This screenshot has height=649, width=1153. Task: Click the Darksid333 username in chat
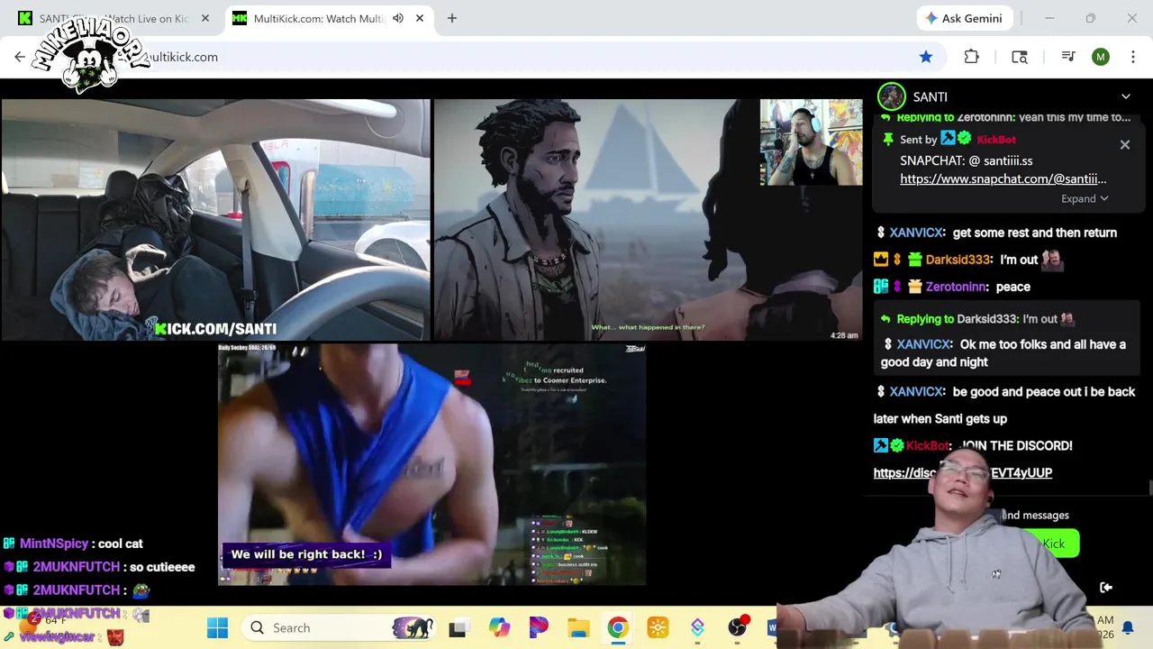click(958, 260)
